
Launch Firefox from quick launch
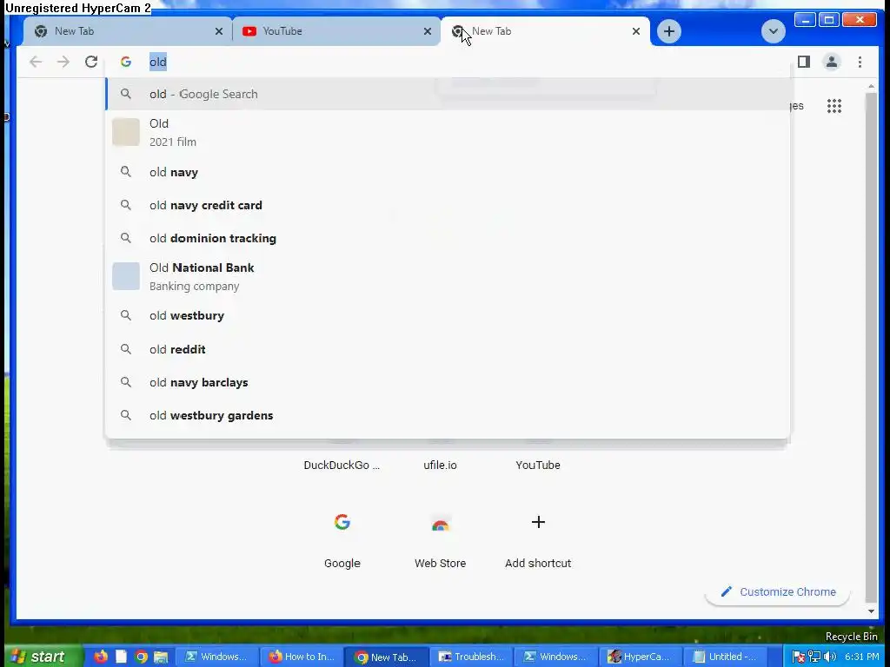click(101, 657)
